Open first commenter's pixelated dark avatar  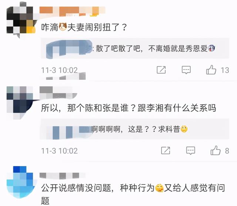pos(21,20)
